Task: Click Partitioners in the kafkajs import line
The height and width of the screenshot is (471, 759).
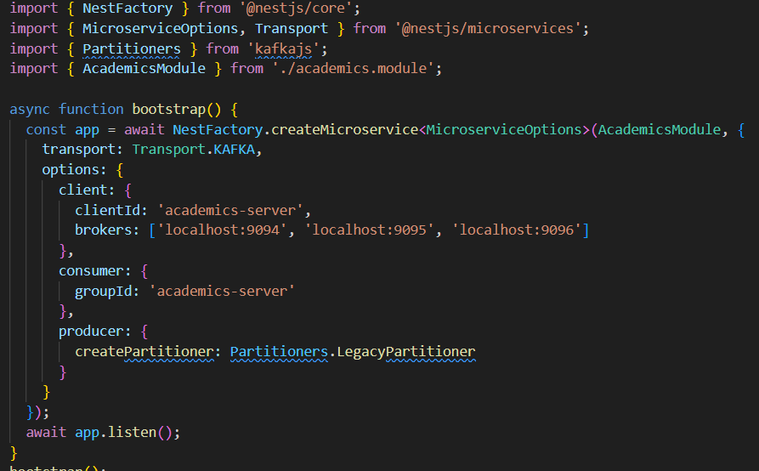Action: tap(131, 49)
